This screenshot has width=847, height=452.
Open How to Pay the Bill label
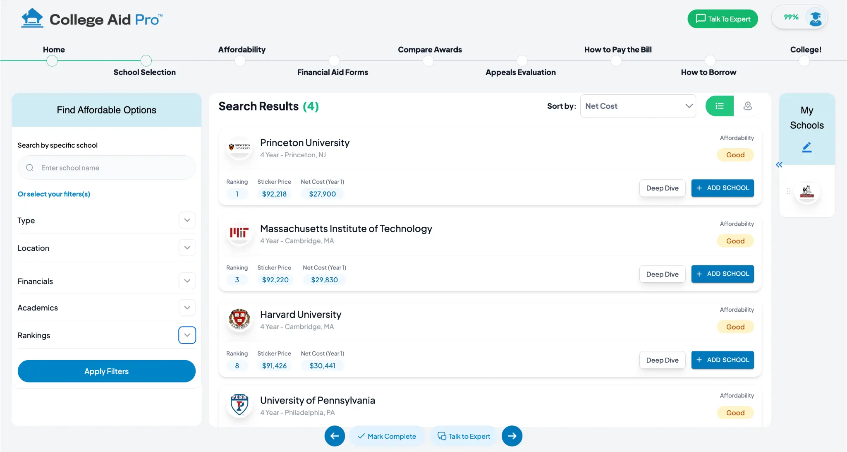tap(618, 49)
